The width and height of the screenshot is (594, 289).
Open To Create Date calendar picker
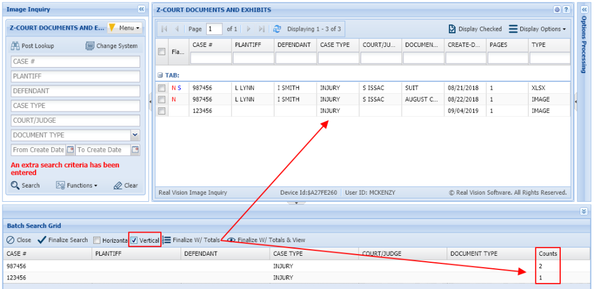click(135, 150)
